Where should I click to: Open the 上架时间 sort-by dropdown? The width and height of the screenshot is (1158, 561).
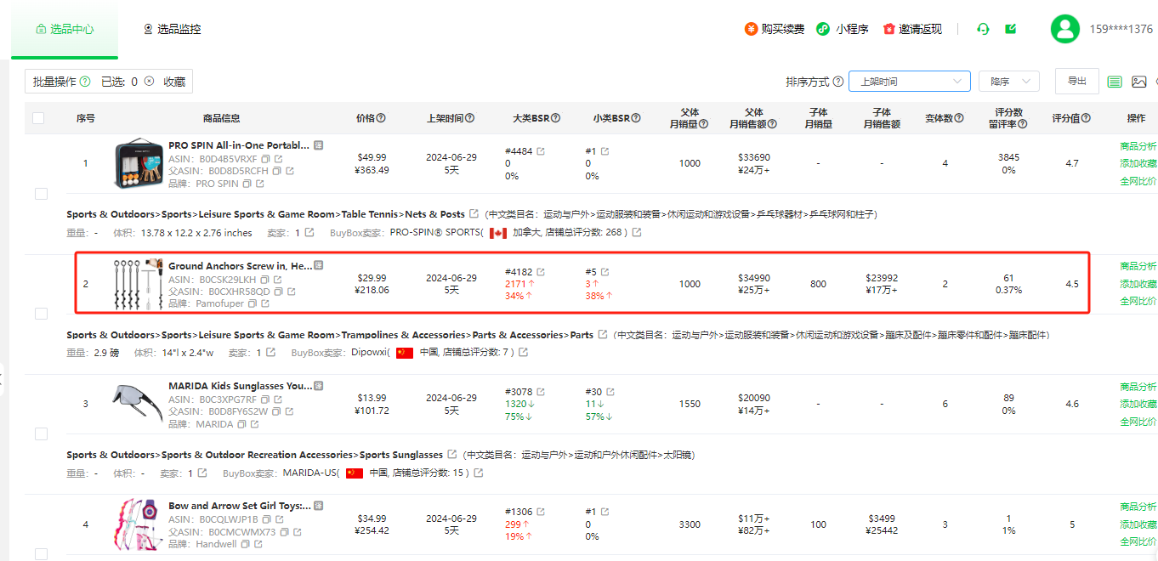[910, 82]
